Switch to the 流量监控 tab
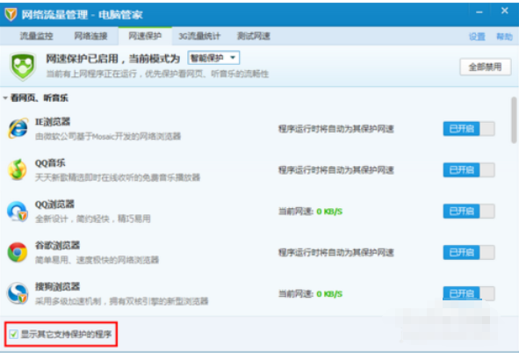Viewport: 519px width, 353px height. (36, 36)
